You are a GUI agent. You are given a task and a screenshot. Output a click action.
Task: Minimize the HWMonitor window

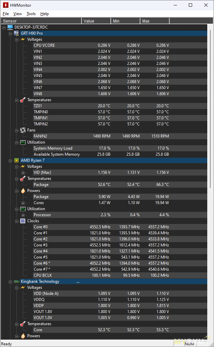[x=175, y=5]
